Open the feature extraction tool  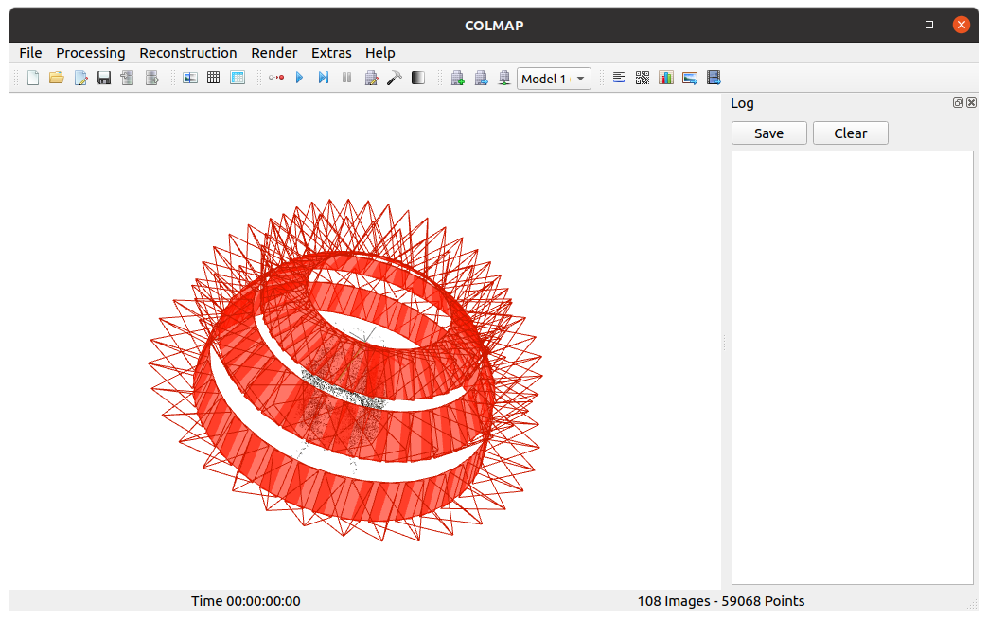click(x=190, y=78)
